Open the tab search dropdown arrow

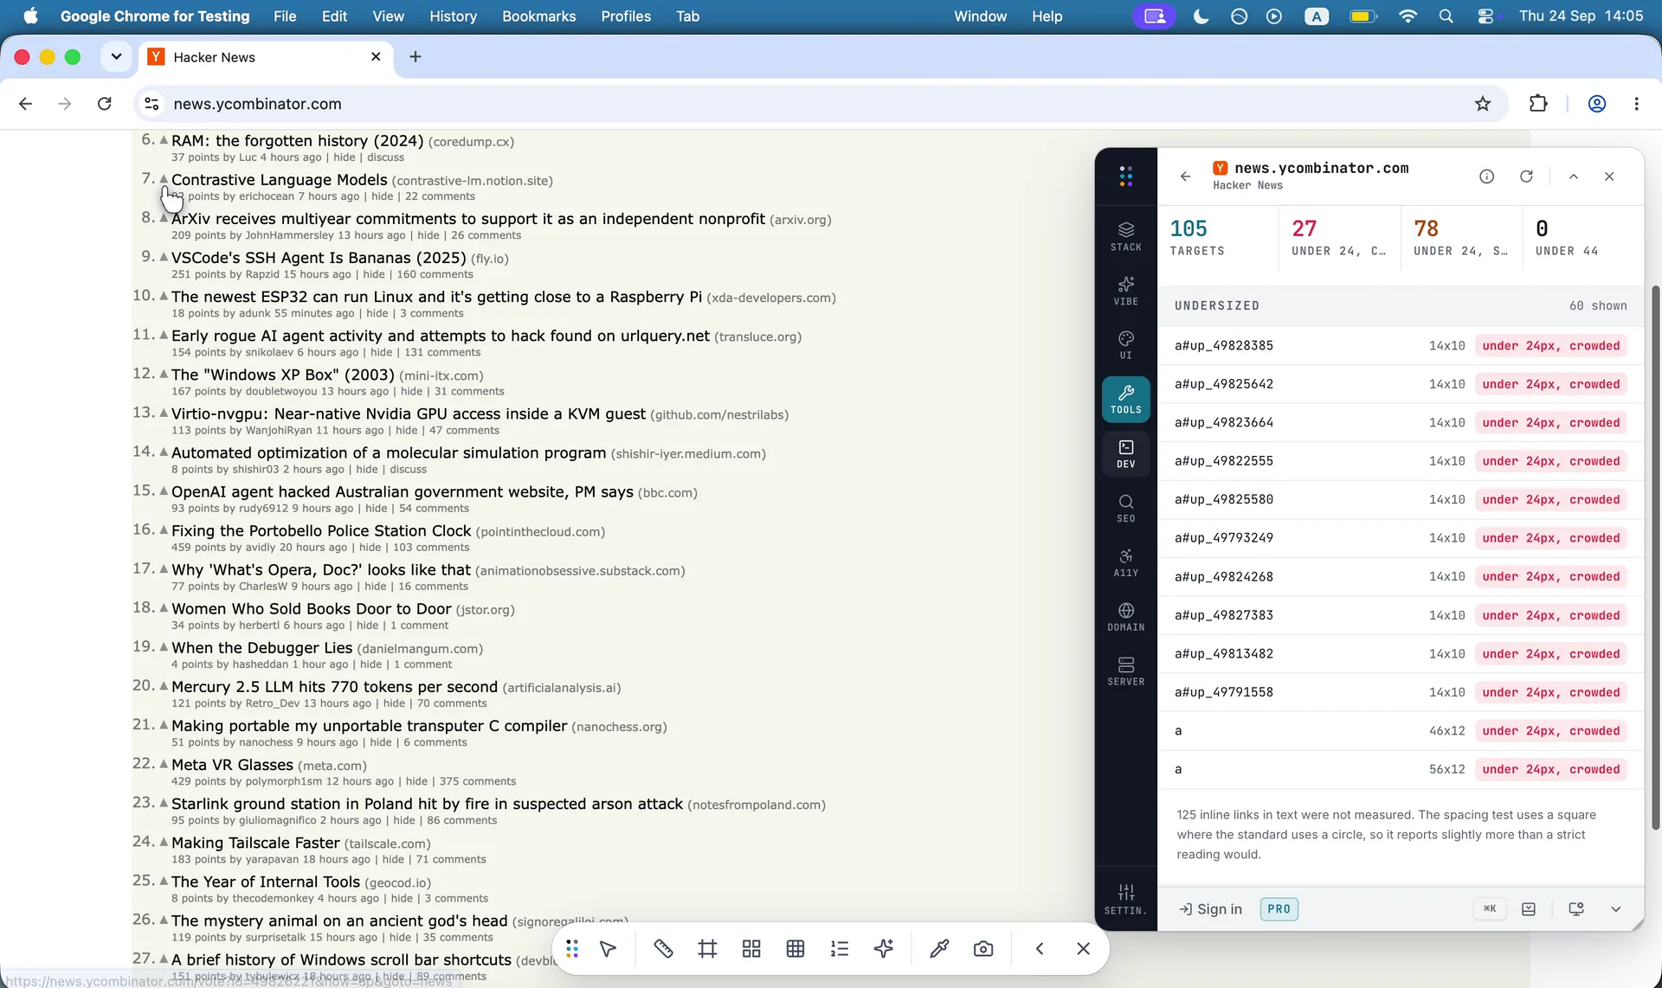[116, 57]
